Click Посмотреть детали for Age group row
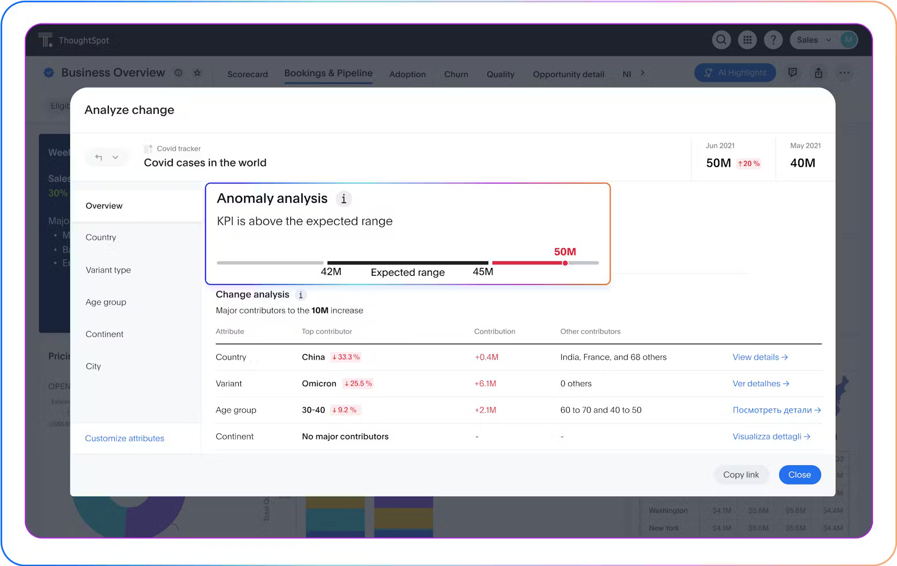 coord(777,410)
